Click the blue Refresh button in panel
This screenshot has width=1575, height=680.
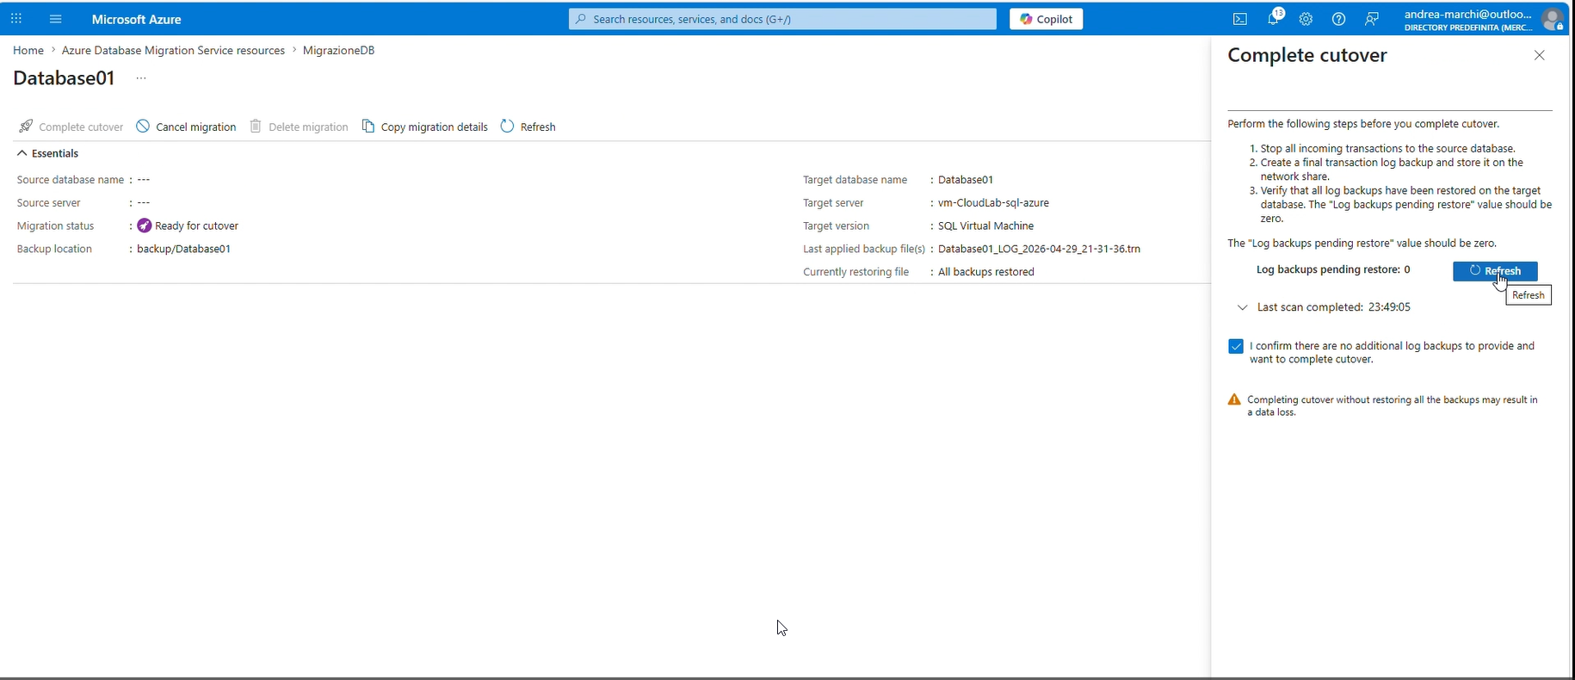1494,271
